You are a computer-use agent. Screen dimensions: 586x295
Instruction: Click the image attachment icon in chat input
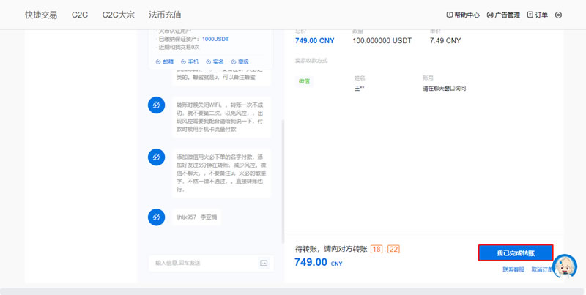tap(264, 263)
